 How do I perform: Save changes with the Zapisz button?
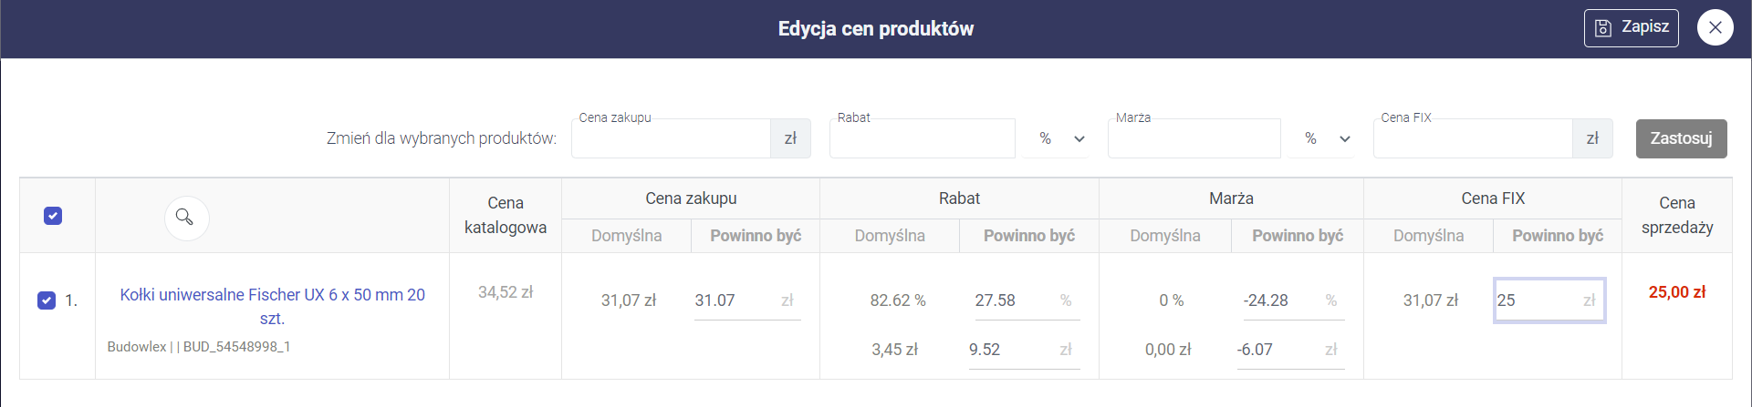pyautogui.click(x=1631, y=28)
